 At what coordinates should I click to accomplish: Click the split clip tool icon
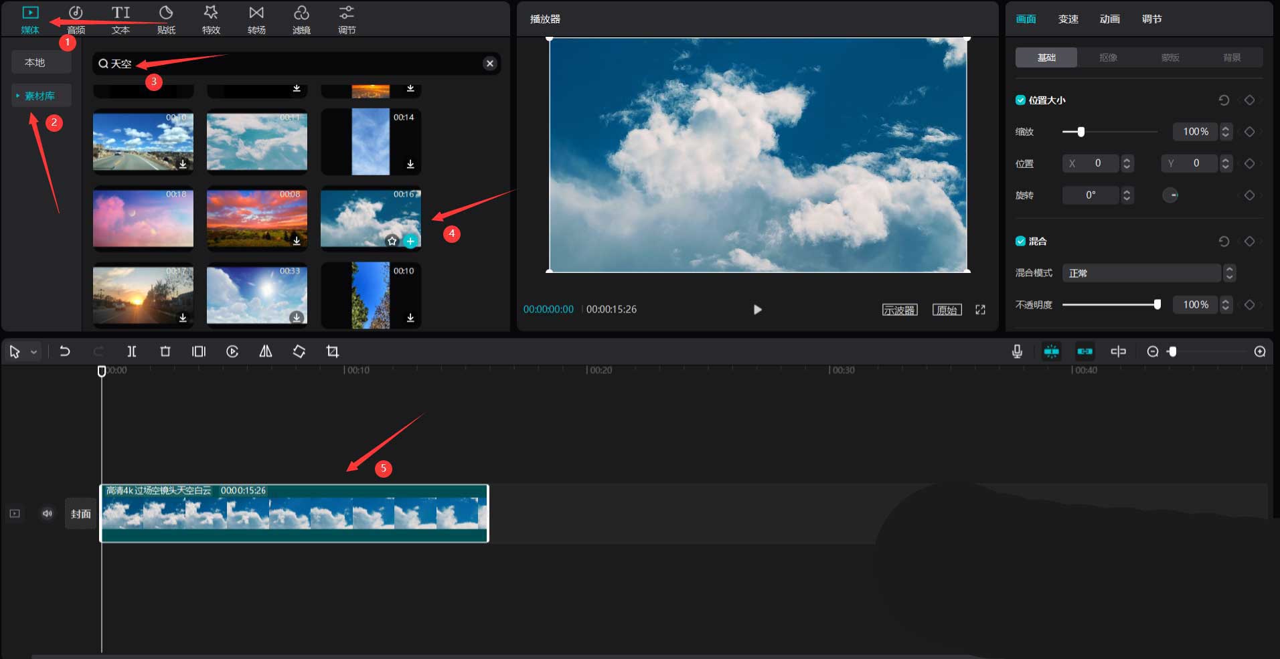pos(132,351)
